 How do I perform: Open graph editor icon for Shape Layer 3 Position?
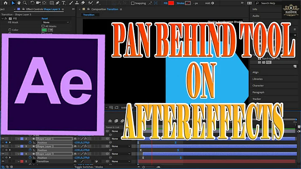tap(34, 158)
